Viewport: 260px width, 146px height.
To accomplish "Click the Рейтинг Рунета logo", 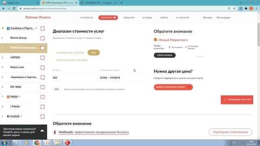I will click(x=38, y=17).
